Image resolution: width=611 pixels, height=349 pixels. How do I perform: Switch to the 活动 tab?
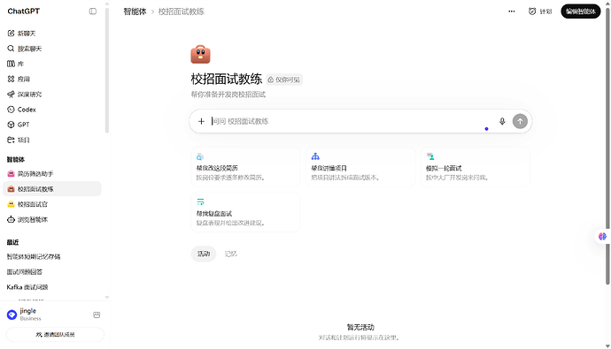(204, 254)
